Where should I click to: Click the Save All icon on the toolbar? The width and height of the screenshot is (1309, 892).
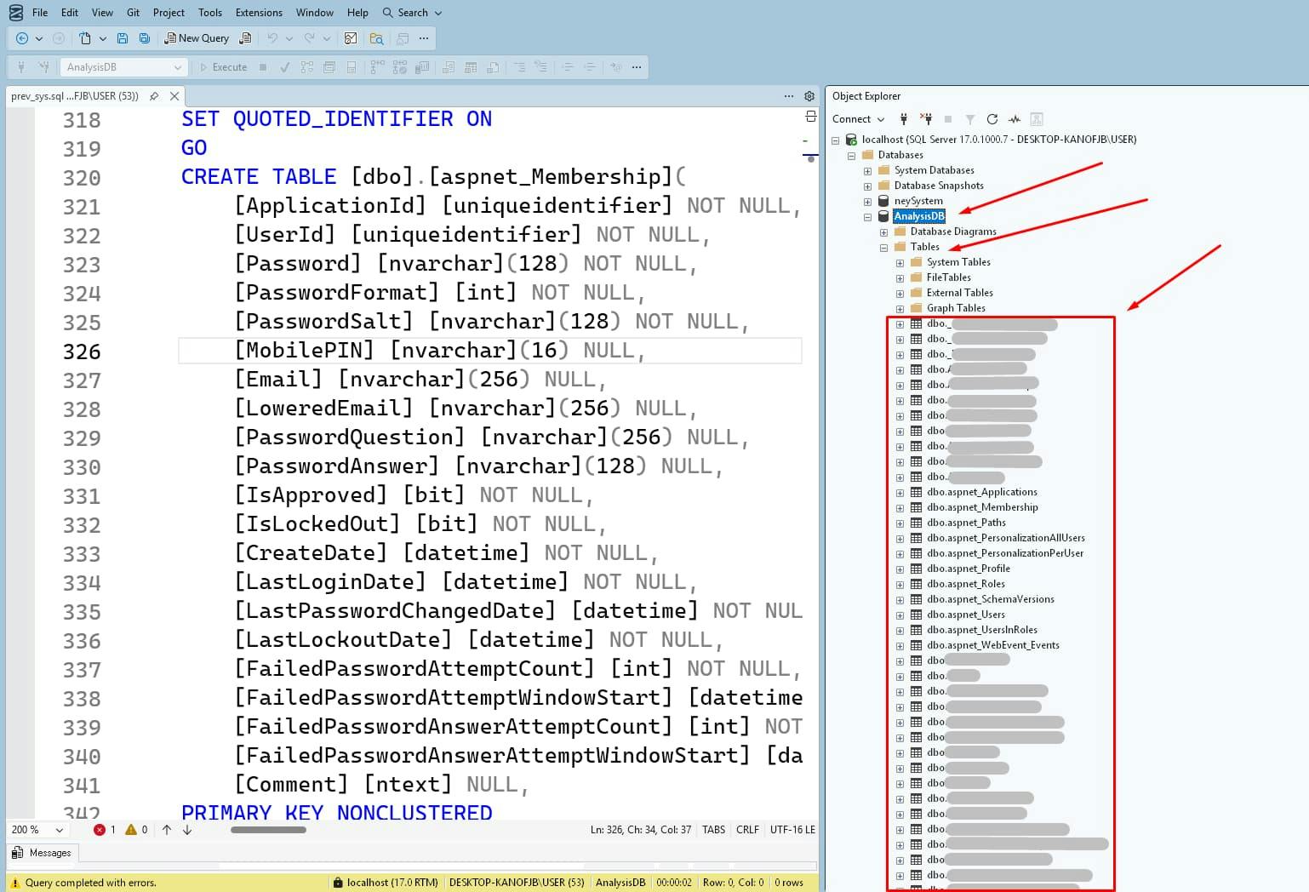[144, 38]
